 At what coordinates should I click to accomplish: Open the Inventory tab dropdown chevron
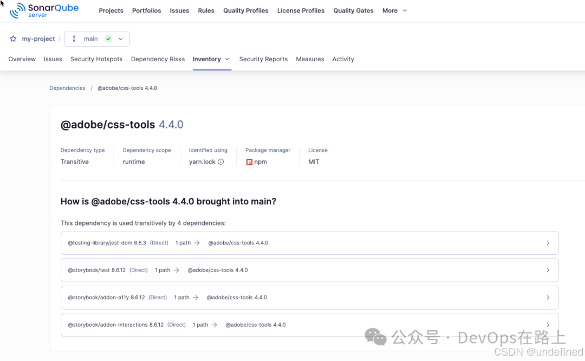pyautogui.click(x=227, y=59)
